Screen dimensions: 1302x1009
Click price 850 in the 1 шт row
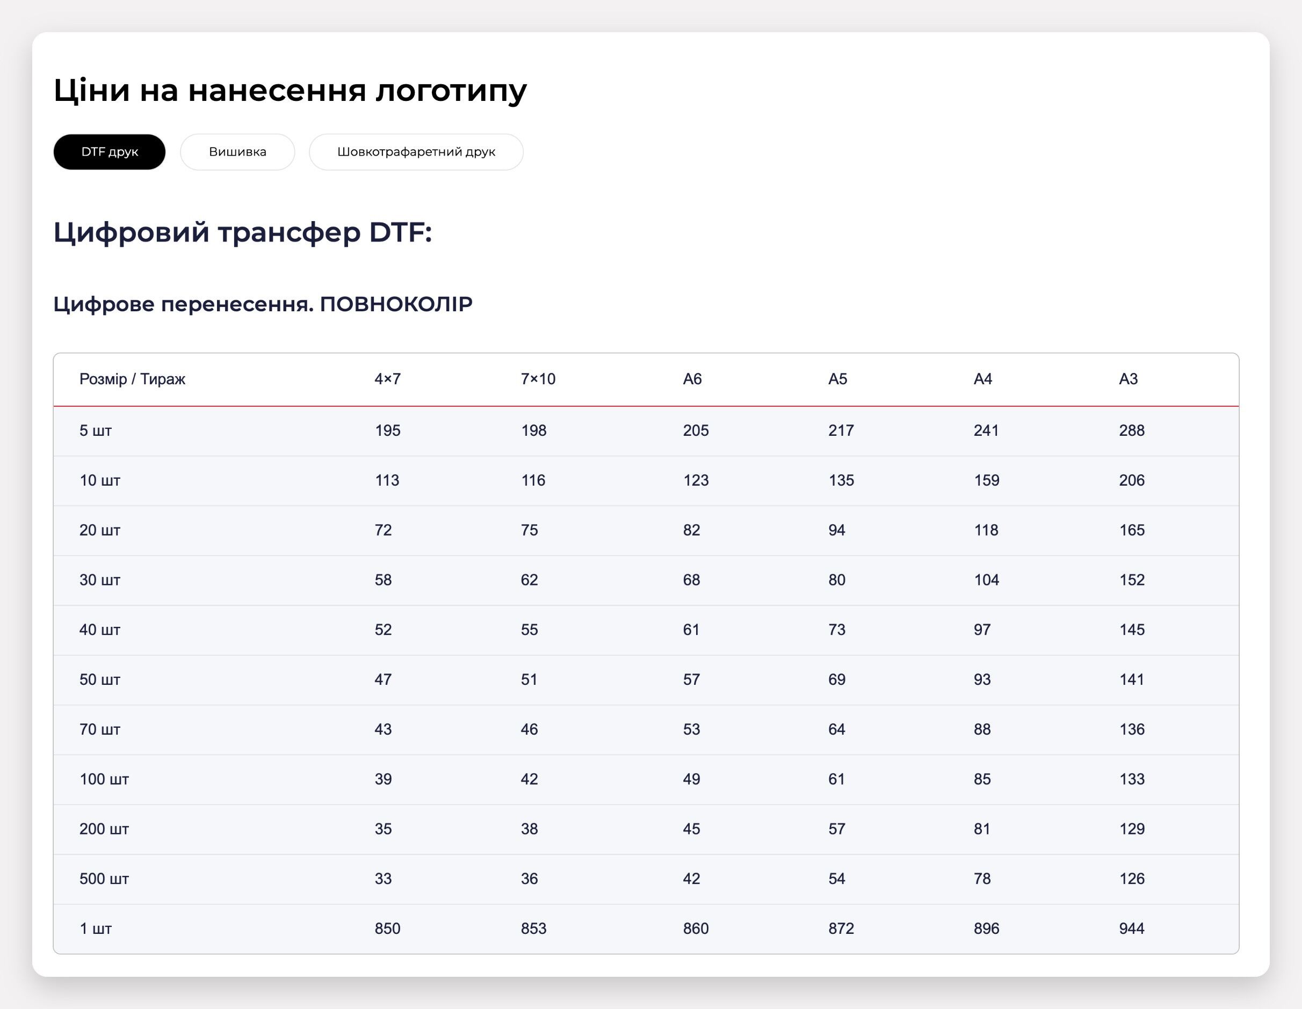click(387, 928)
